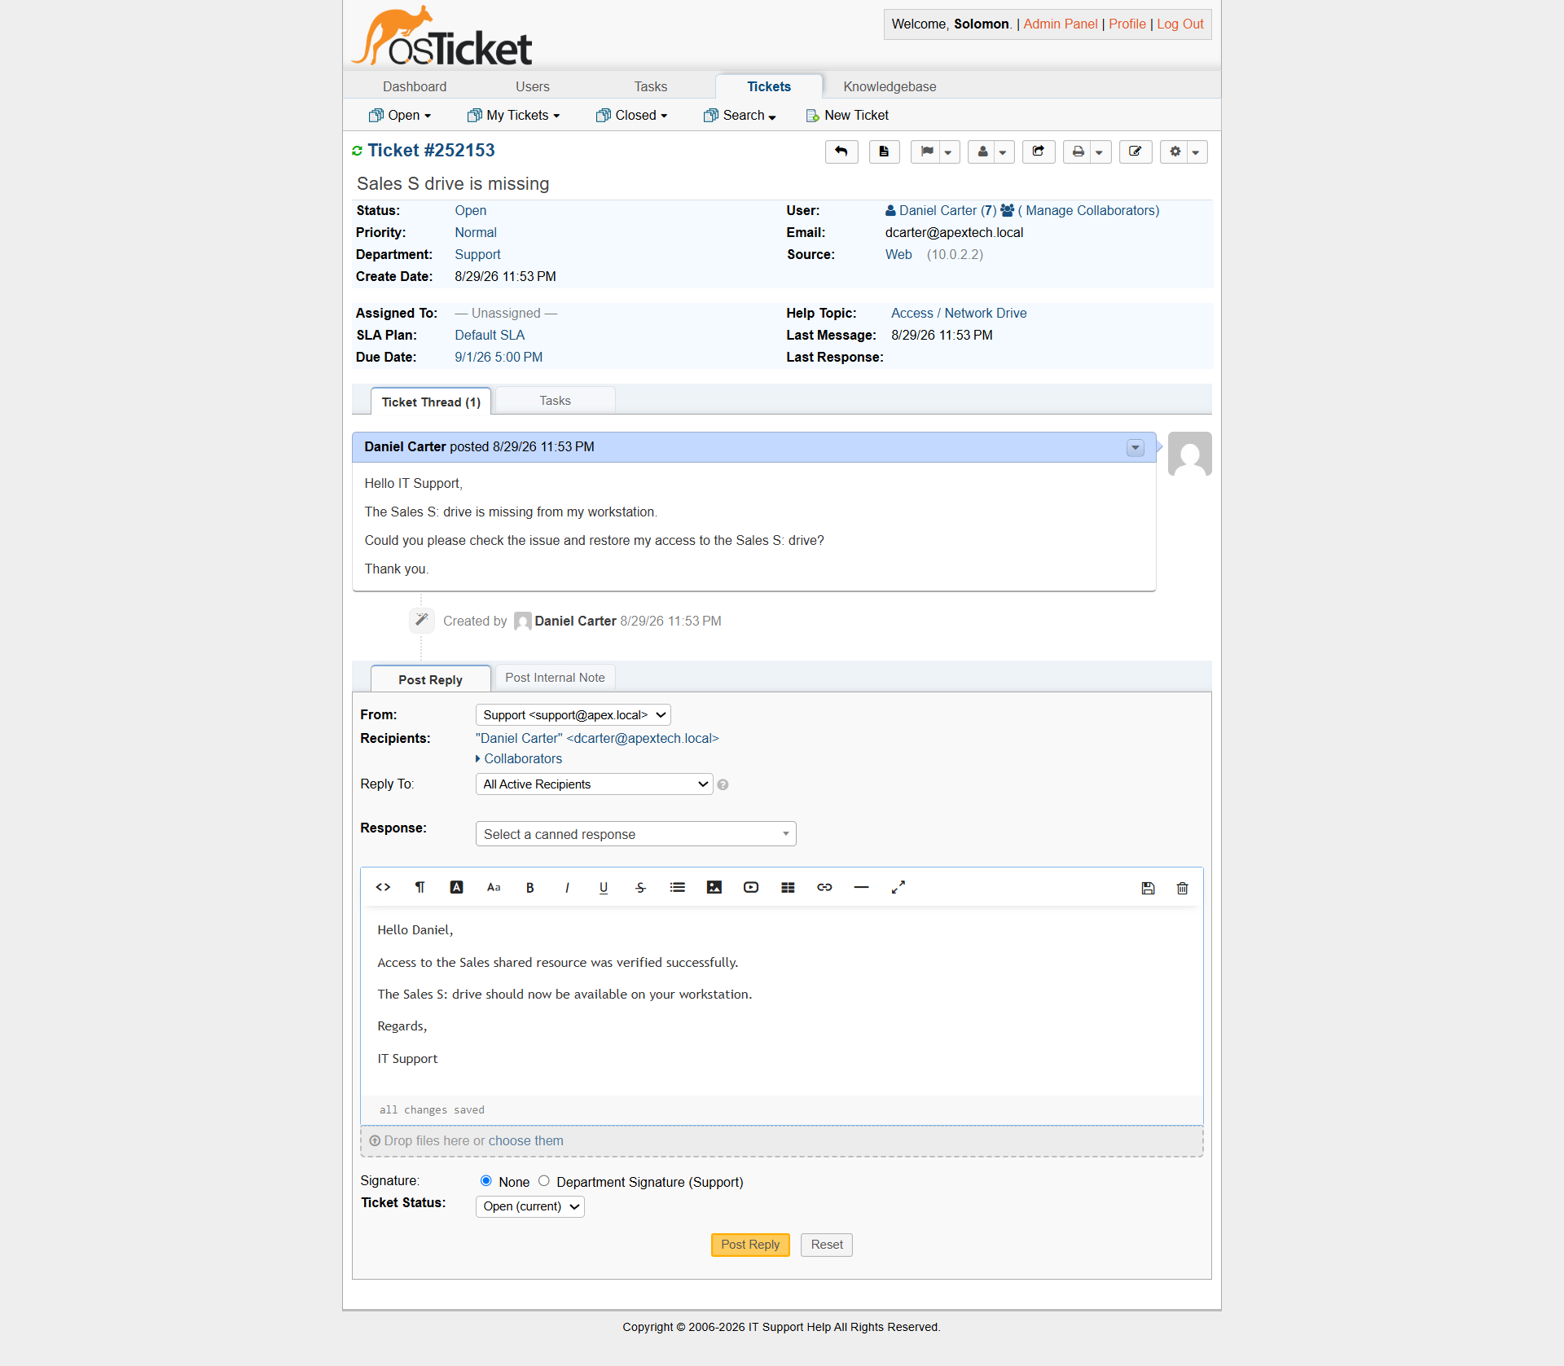
Task: Open the My Tickets queue menu
Action: pyautogui.click(x=514, y=116)
